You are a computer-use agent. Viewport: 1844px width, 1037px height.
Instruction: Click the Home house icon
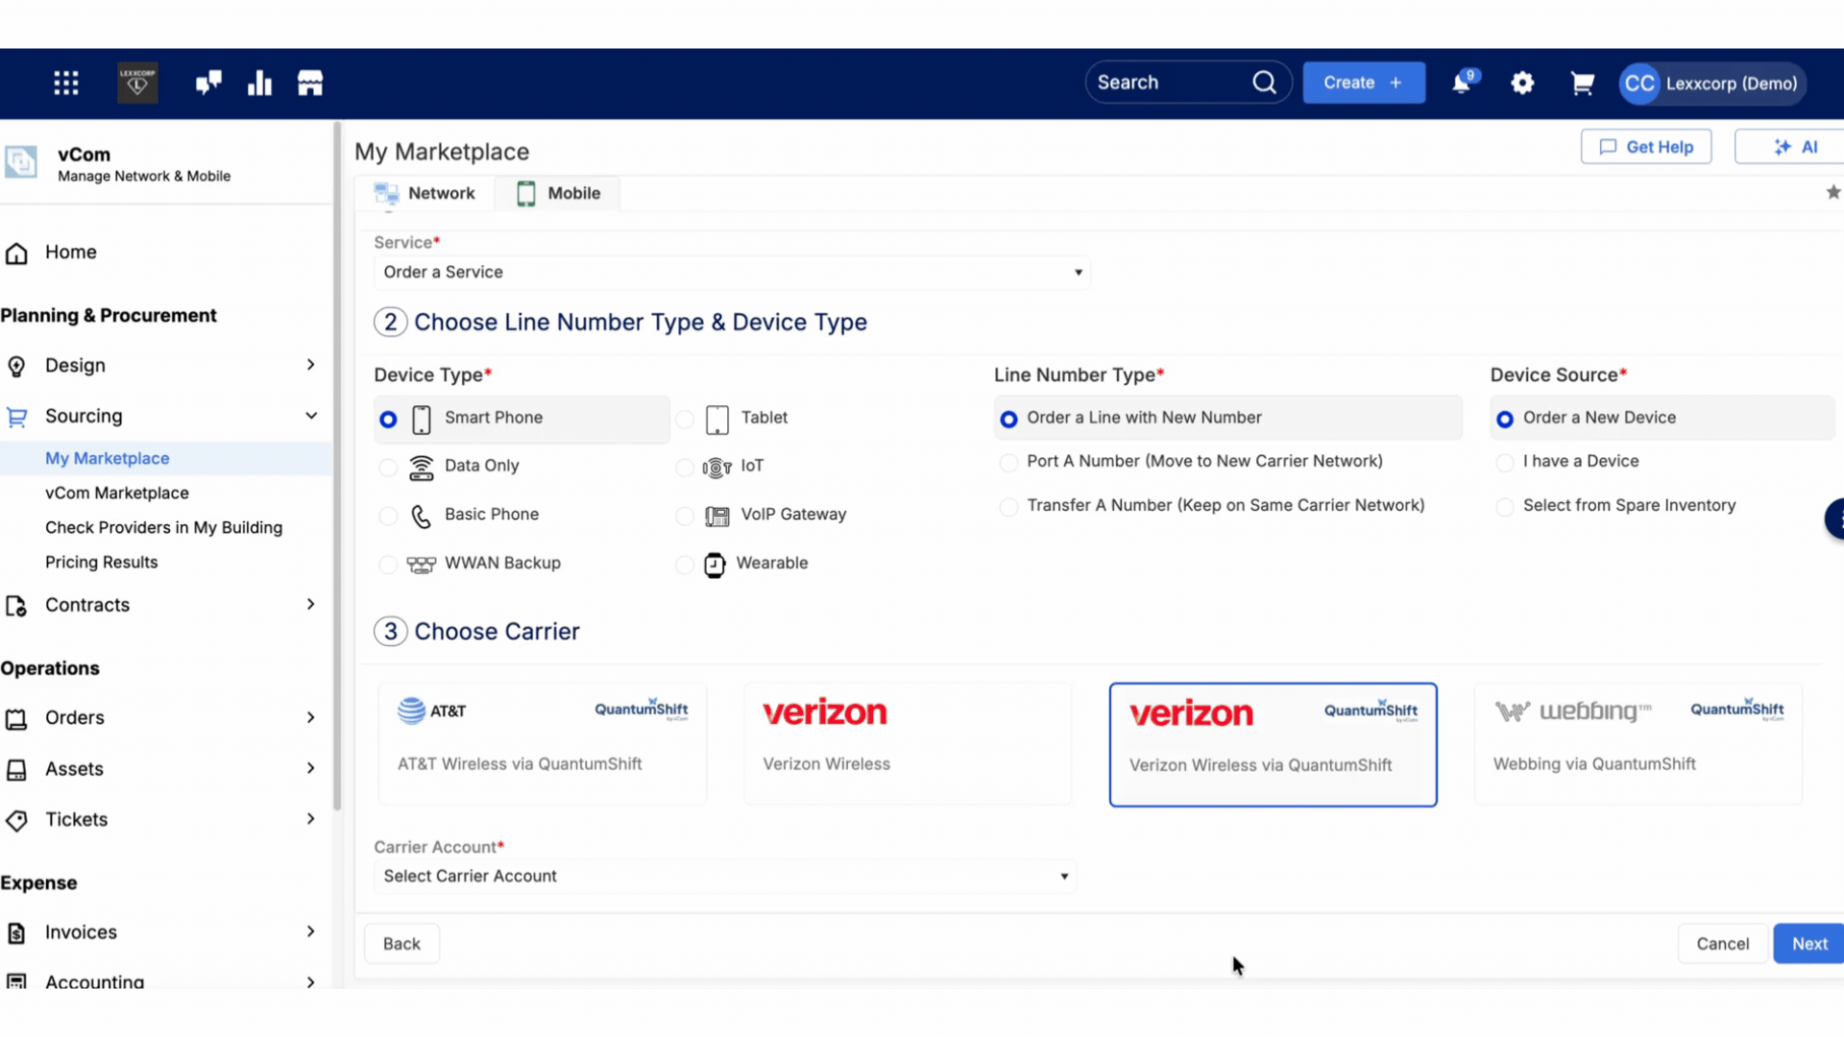coord(16,253)
